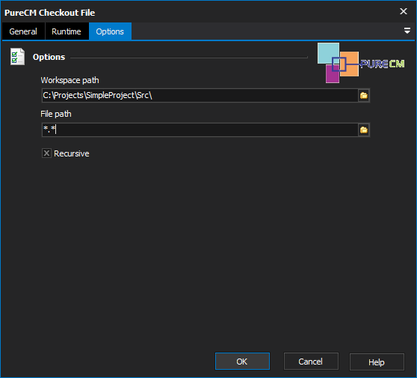
Task: Click the PURECM logo text
Action: coord(383,64)
